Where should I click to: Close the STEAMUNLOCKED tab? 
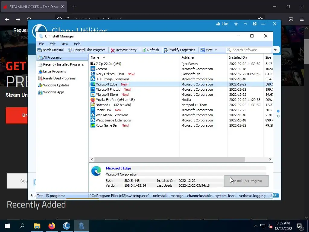coord(62,7)
